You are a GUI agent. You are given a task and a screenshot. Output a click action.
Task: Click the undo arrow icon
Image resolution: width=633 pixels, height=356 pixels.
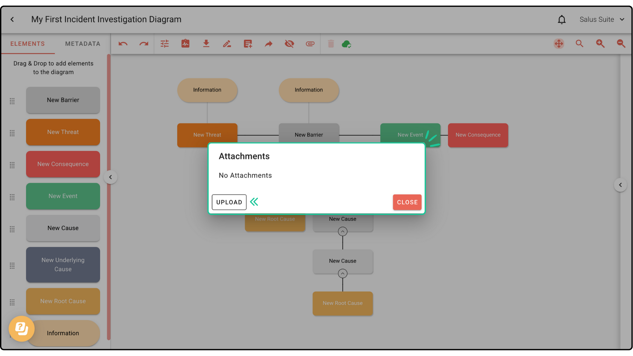pyautogui.click(x=123, y=44)
